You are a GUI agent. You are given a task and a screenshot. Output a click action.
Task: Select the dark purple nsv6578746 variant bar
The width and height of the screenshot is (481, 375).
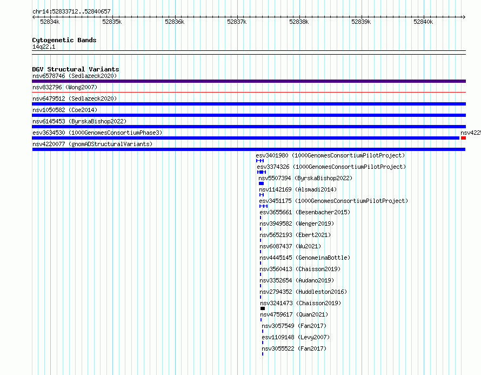249,81
